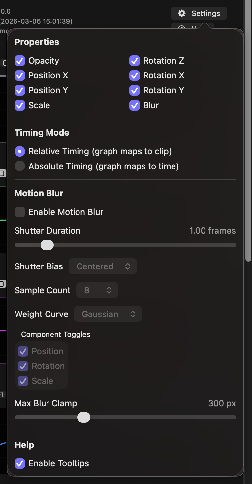Toggle the Position X checkbox
This screenshot has height=484, width=252.
tap(20, 75)
